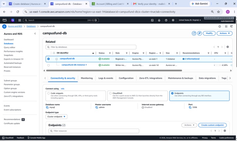Open the CloudShell icon in top navigation bar
This screenshot has width=237, height=141.
(x=152, y=20)
